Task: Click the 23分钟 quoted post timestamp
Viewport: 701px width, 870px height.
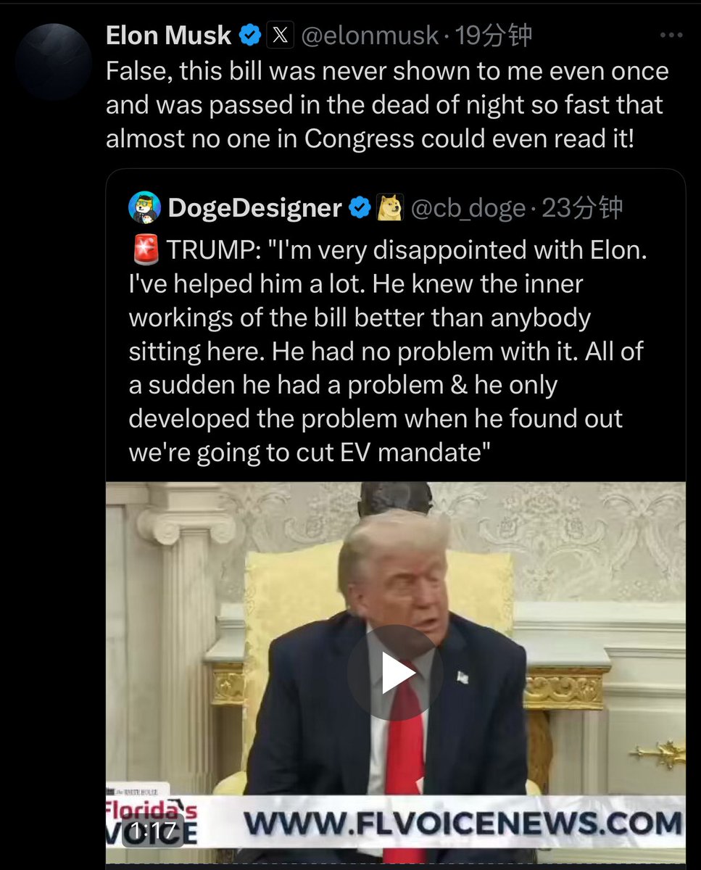Action: click(x=582, y=208)
